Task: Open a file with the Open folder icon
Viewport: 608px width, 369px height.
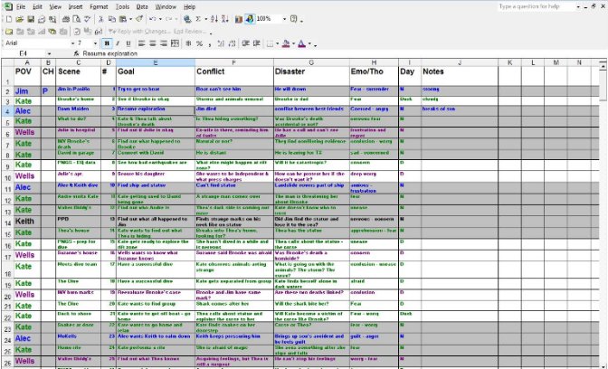Action: pos(19,18)
